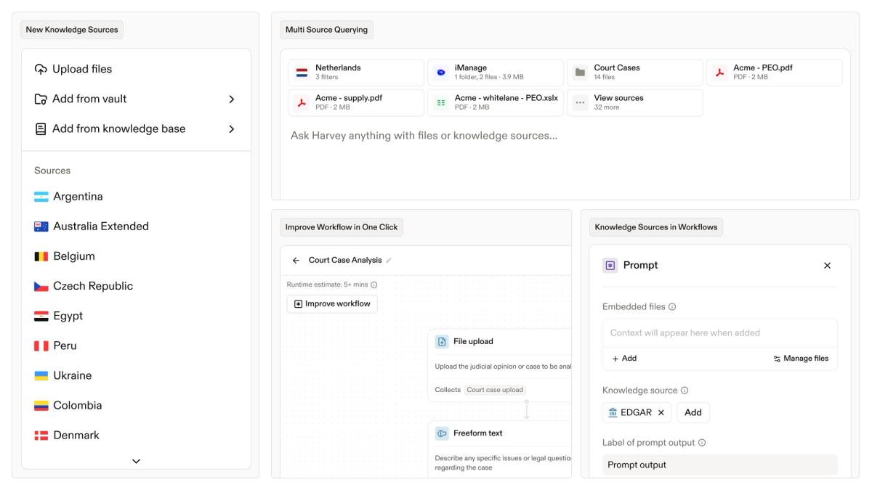Click the Prompt output label field

click(x=720, y=465)
